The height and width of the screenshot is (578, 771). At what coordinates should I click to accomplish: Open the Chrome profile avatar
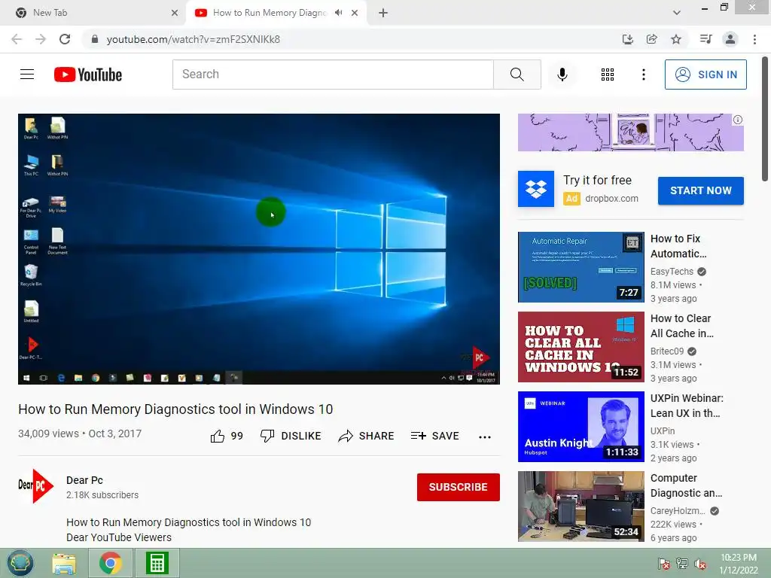tap(730, 39)
